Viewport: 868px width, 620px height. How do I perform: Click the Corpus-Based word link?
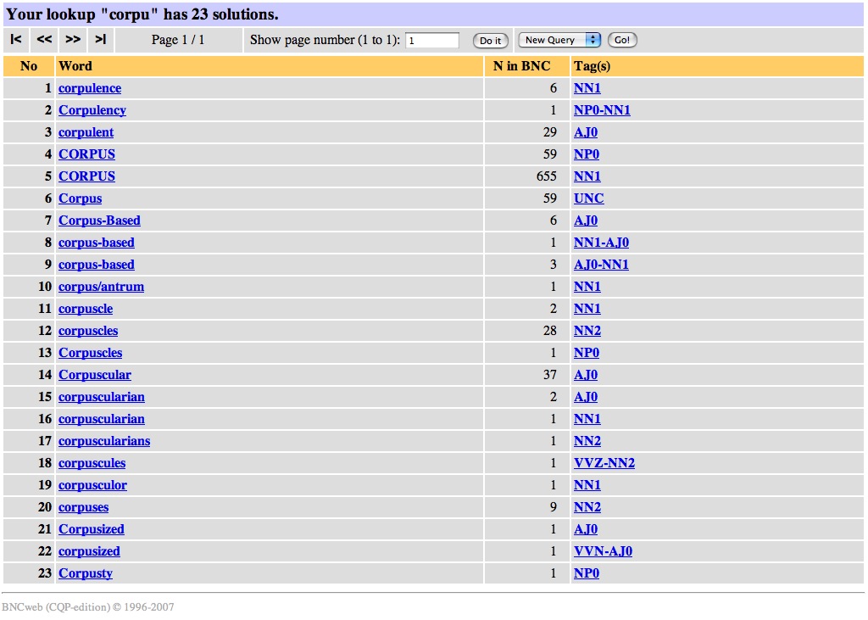point(99,221)
